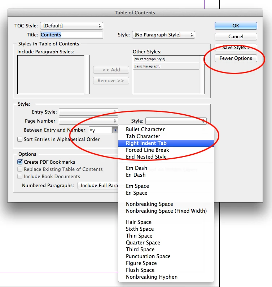Select Punctuation Space from the menu

pos(166,256)
